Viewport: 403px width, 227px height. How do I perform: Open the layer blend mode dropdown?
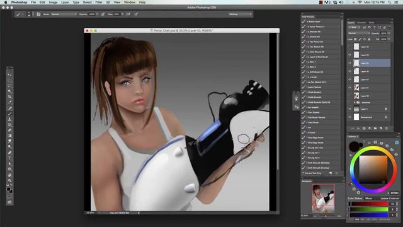pyautogui.click(x=359, y=33)
